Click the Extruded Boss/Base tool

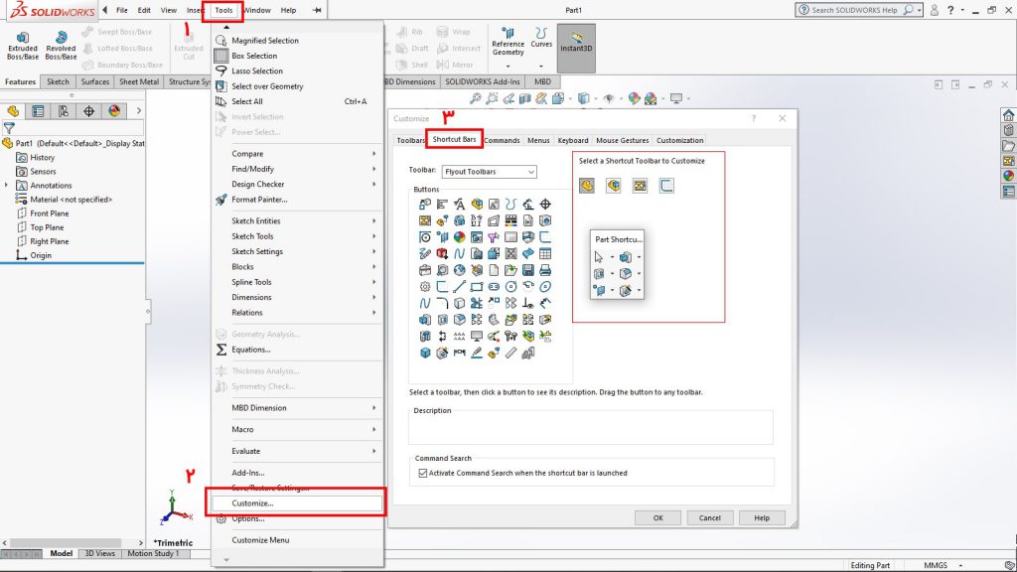click(23, 46)
